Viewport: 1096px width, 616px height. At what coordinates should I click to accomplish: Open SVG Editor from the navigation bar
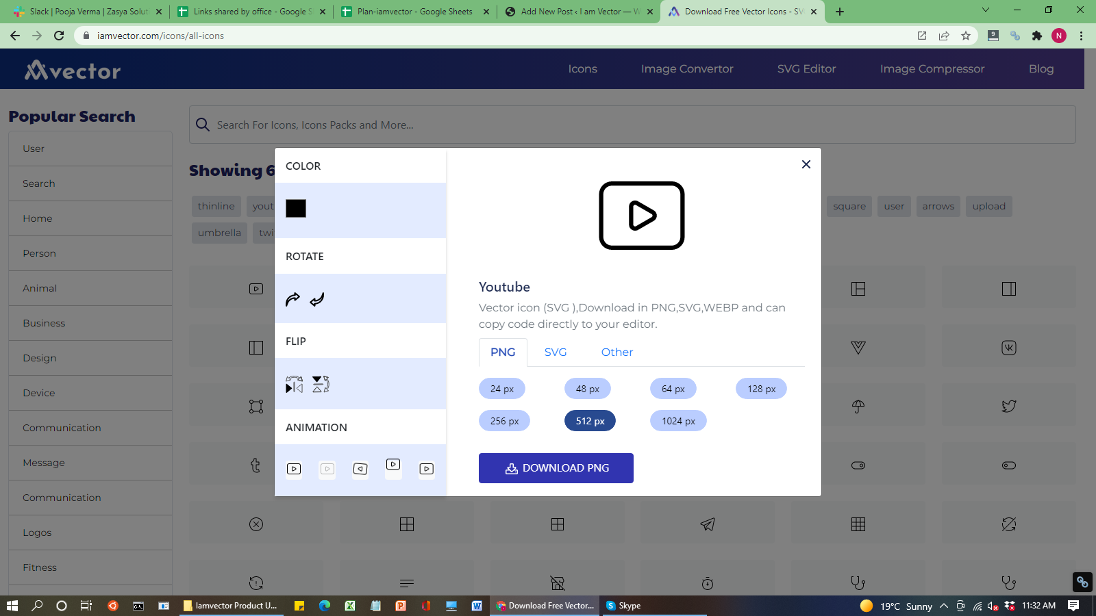click(x=806, y=68)
